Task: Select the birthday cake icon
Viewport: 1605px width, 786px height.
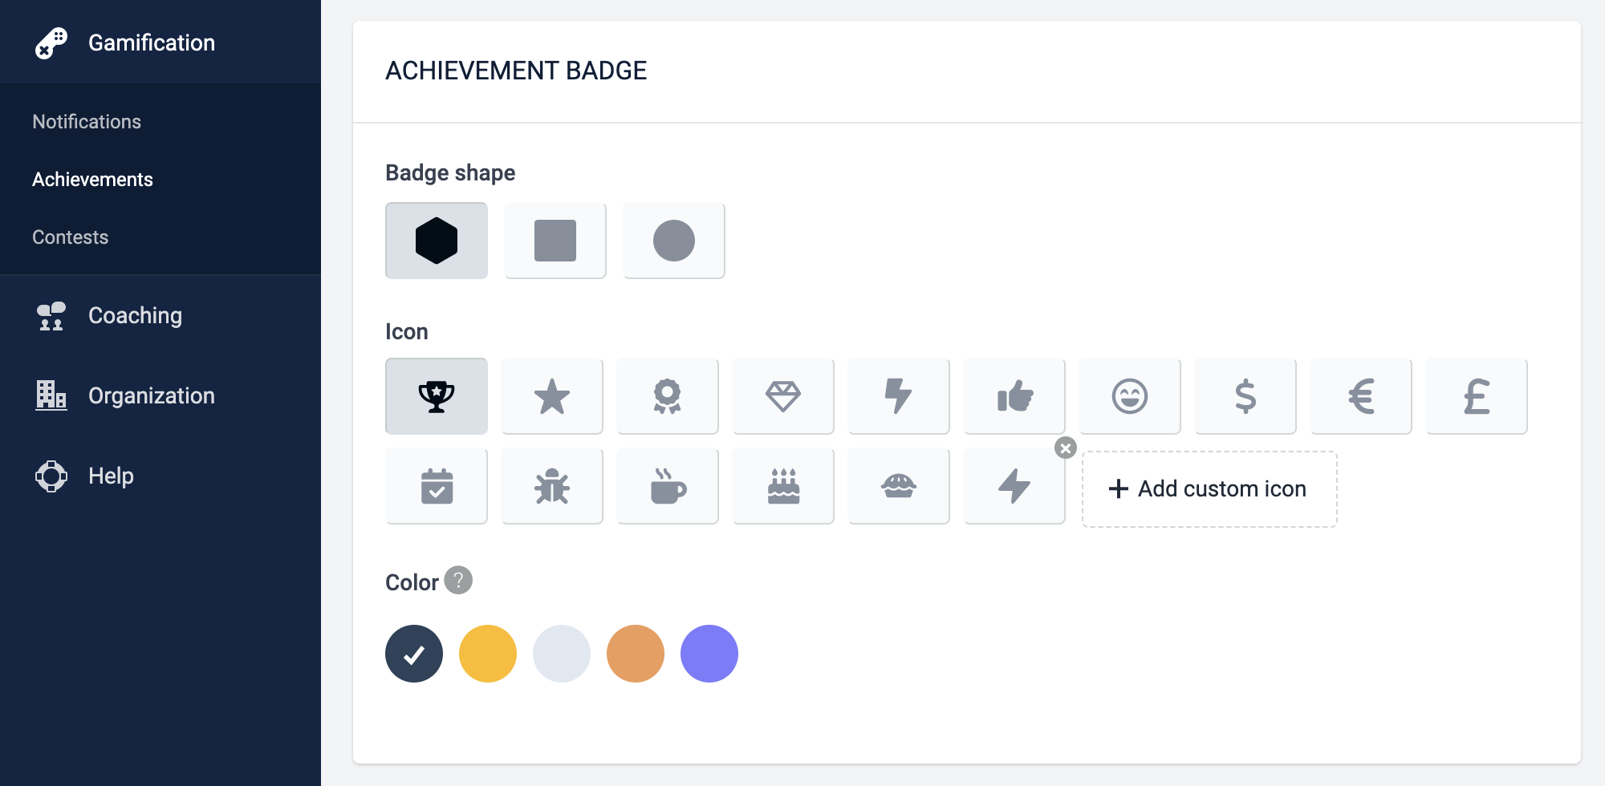Action: (x=783, y=486)
